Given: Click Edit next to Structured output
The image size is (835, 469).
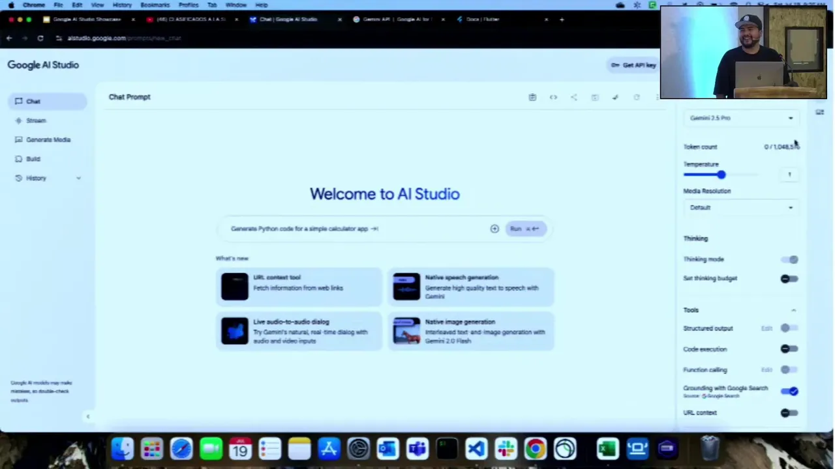Looking at the screenshot, I should coord(767,328).
